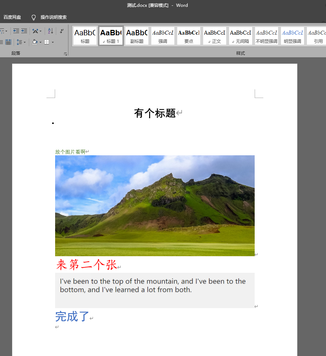Click the Show/Hide formatting marks icon
The height and width of the screenshot is (356, 326).
[x=62, y=31]
